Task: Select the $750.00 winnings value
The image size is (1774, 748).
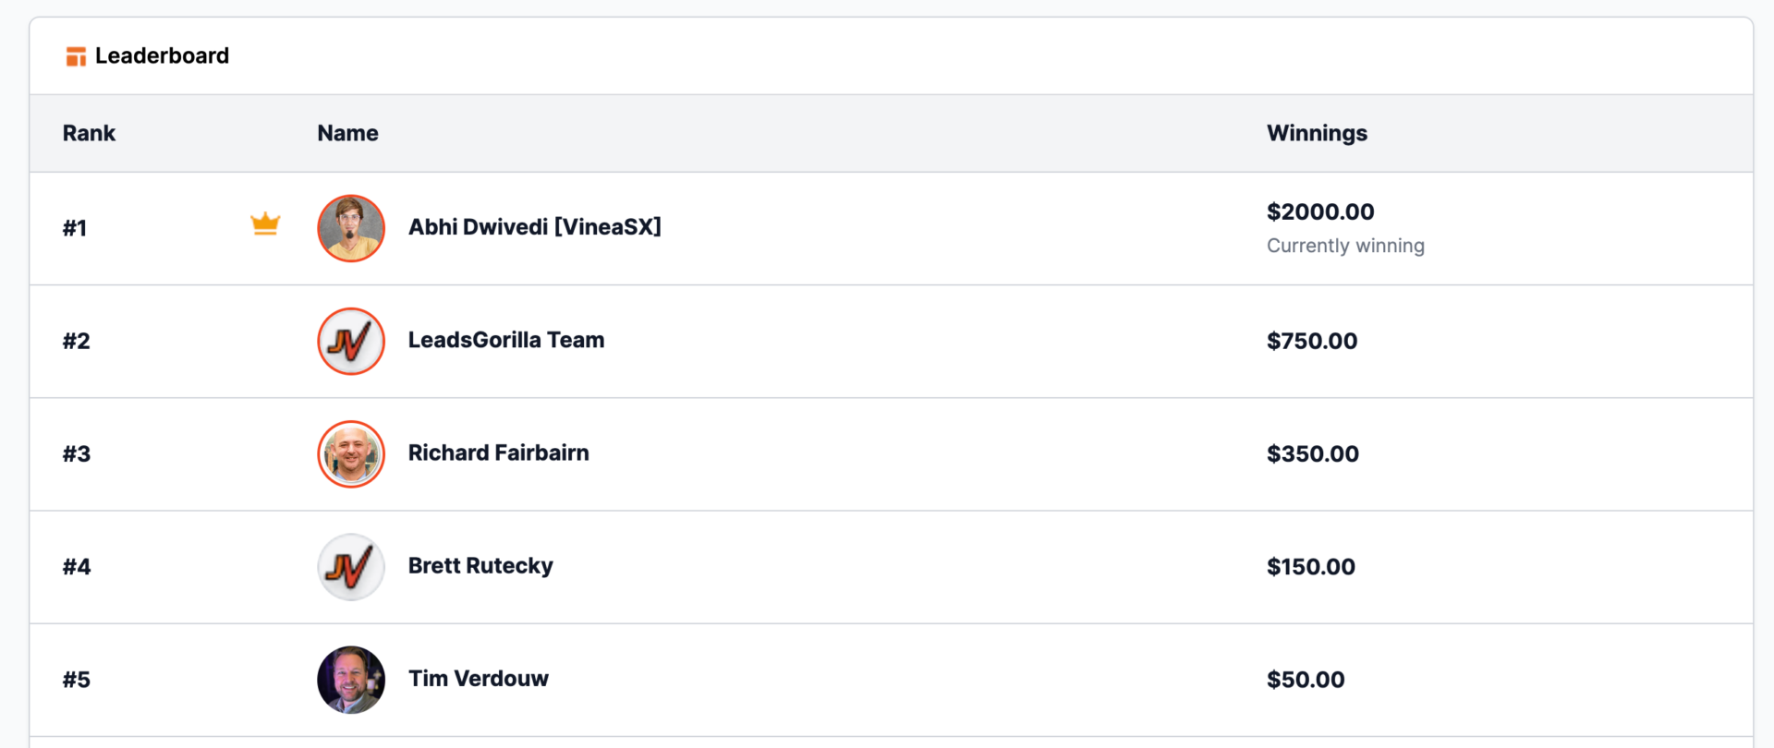Action: click(x=1312, y=341)
